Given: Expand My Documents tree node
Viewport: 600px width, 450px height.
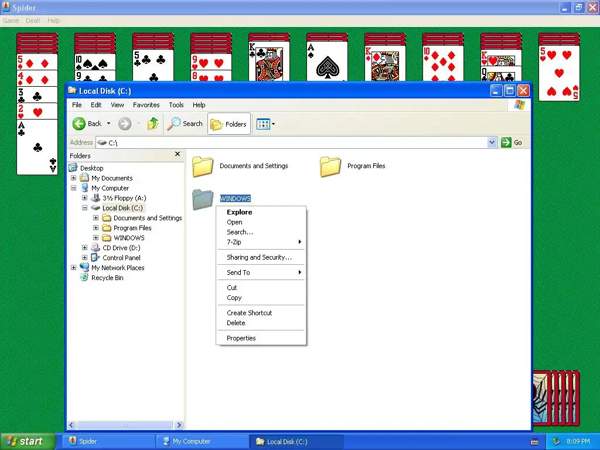Looking at the screenshot, I should click(x=73, y=178).
